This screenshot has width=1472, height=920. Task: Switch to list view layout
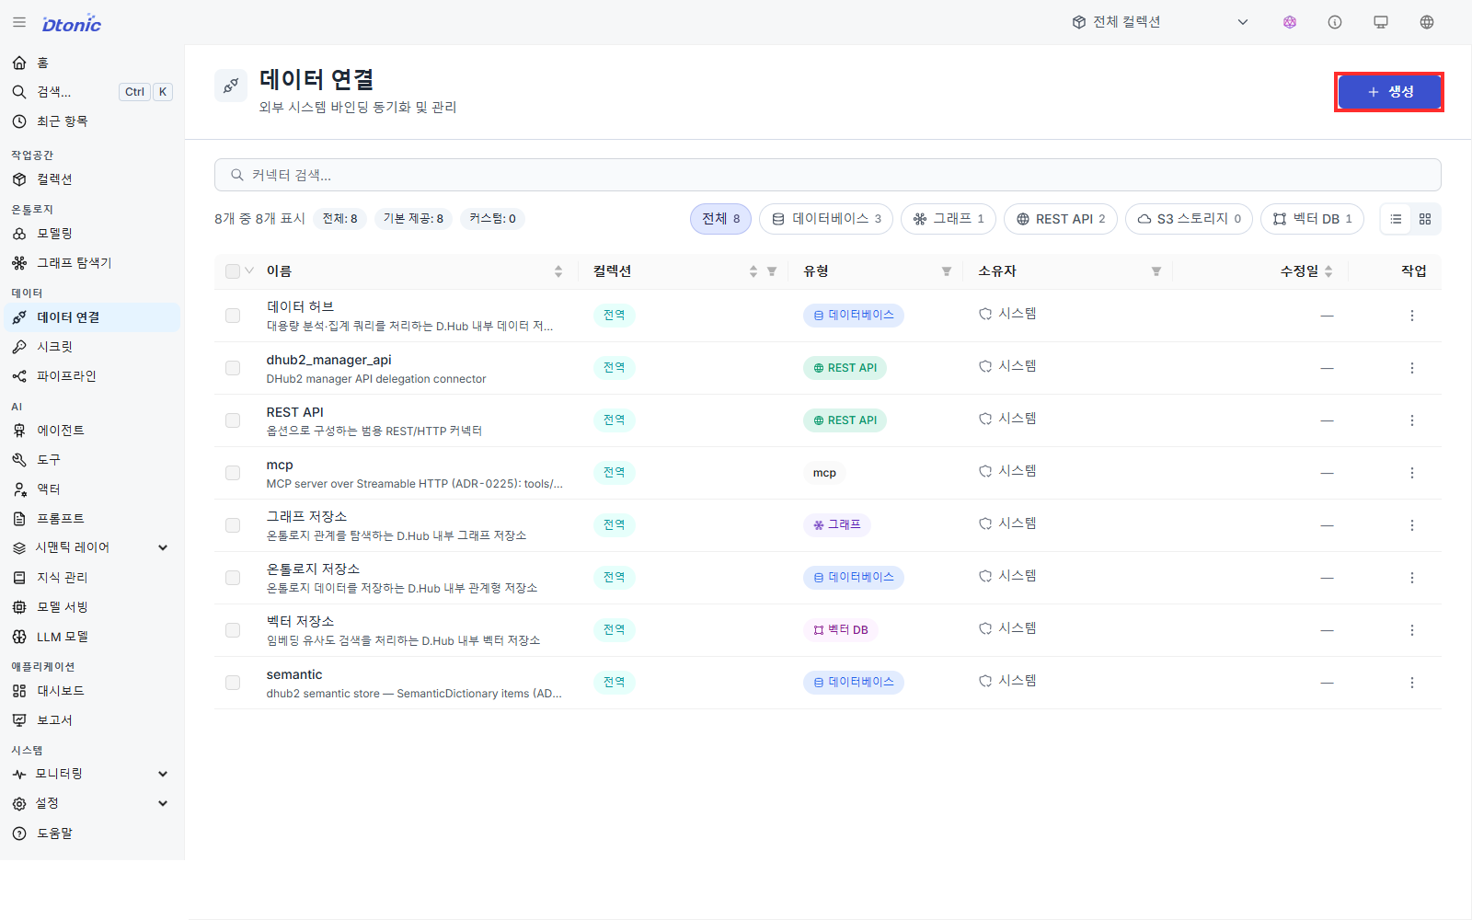(x=1396, y=219)
